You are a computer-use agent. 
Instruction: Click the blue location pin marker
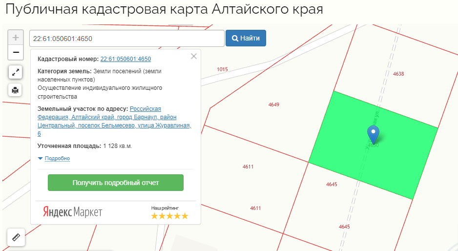(x=373, y=134)
